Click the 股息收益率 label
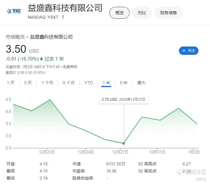This screenshot has height=184, width=210. coord(83,178)
